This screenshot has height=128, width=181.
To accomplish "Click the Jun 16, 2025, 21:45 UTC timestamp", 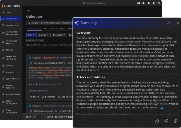I will [55, 63].
